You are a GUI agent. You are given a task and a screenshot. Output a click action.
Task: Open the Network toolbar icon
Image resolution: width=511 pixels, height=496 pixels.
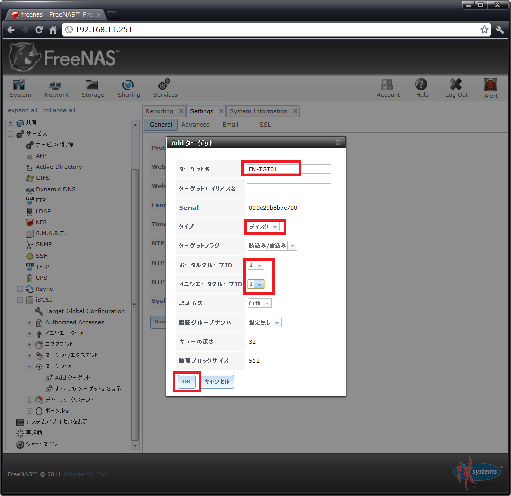click(x=56, y=88)
